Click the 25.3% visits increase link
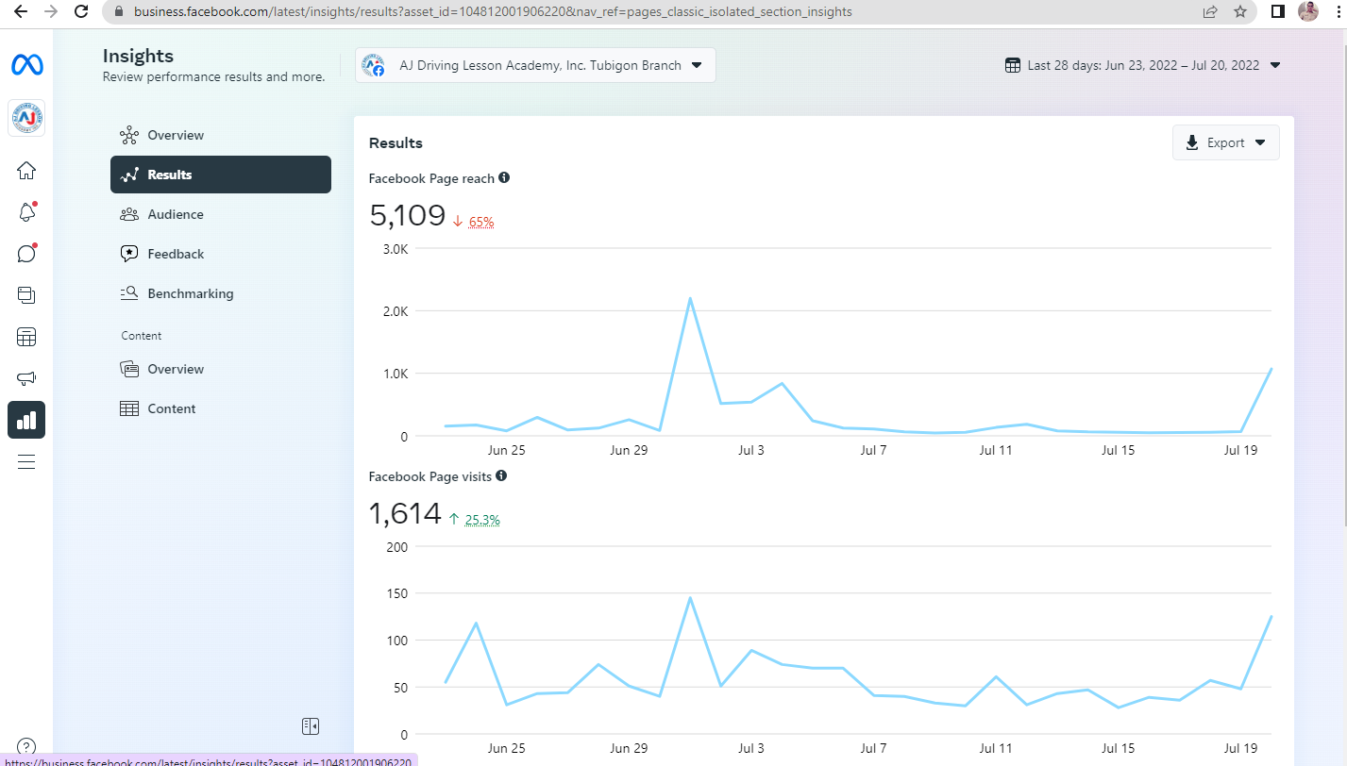This screenshot has width=1347, height=766. [x=482, y=520]
